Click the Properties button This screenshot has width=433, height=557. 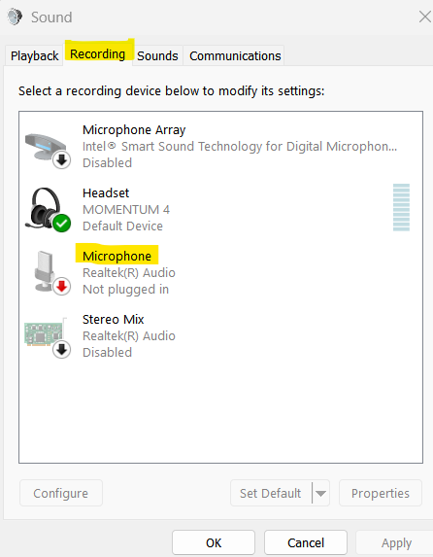pyautogui.click(x=381, y=493)
